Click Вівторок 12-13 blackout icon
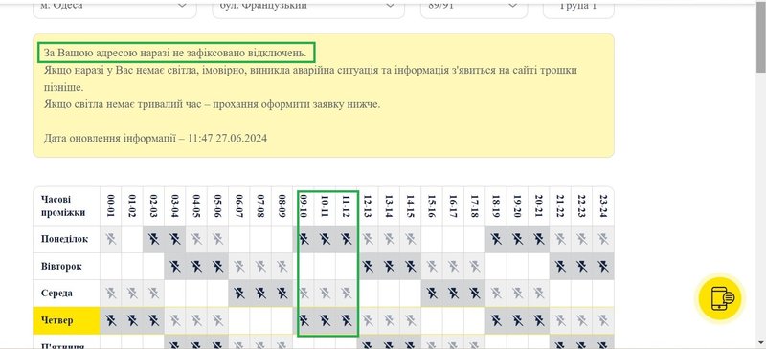The image size is (766, 349). pyautogui.click(x=368, y=266)
